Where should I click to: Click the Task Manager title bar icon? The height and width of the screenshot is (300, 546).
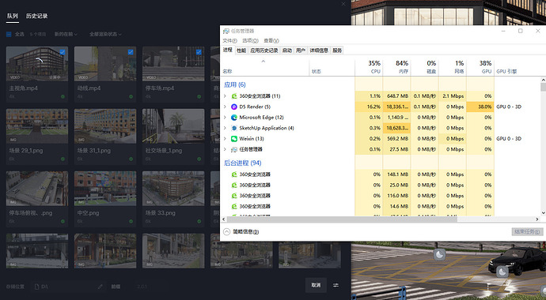coord(226,32)
